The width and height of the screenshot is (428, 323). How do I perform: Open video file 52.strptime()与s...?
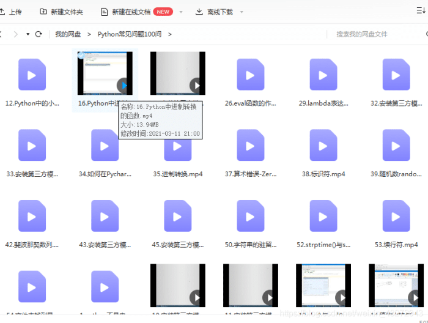tap(323, 216)
